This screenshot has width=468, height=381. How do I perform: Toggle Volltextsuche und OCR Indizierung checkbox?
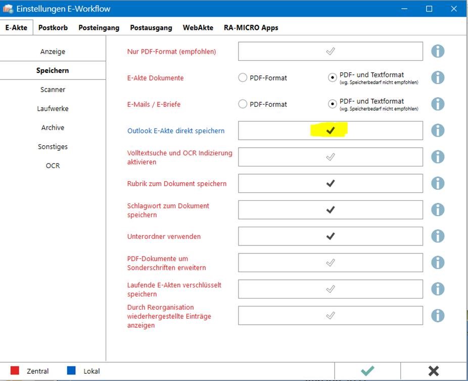coord(331,157)
